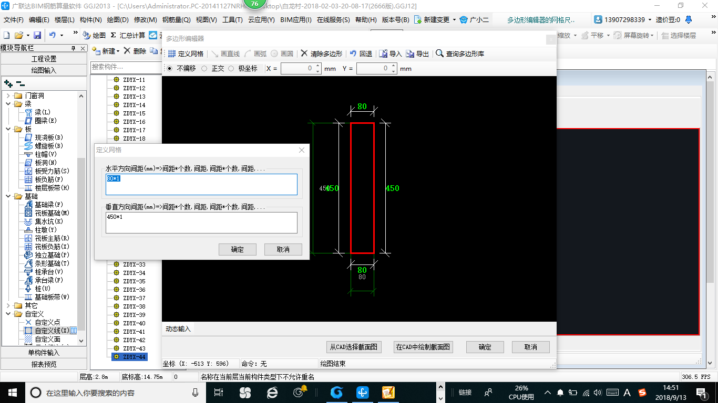Click 确定 in the polygon editor footer

coord(485,347)
